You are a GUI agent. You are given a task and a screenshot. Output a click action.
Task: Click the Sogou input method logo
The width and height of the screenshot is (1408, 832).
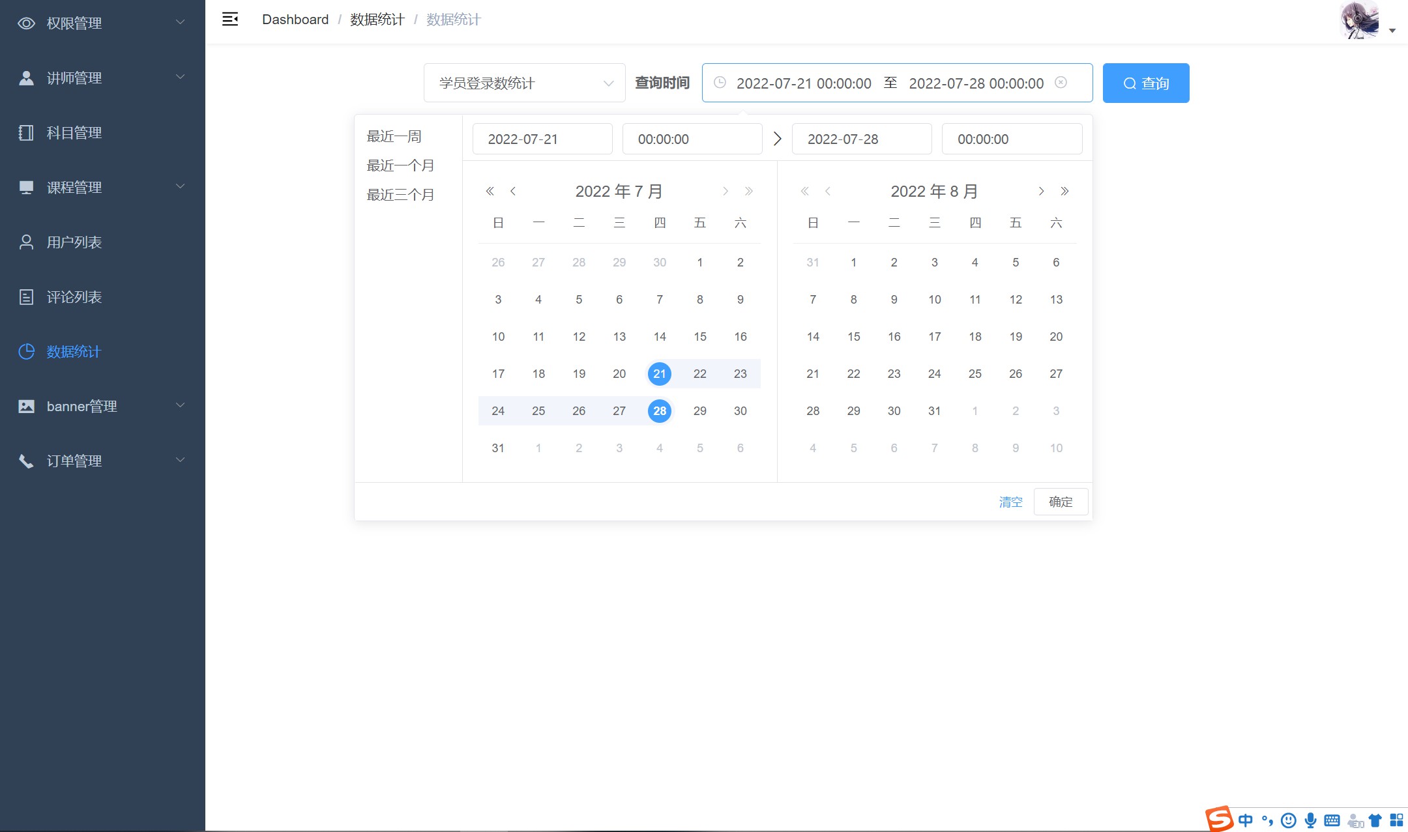click(x=1219, y=818)
